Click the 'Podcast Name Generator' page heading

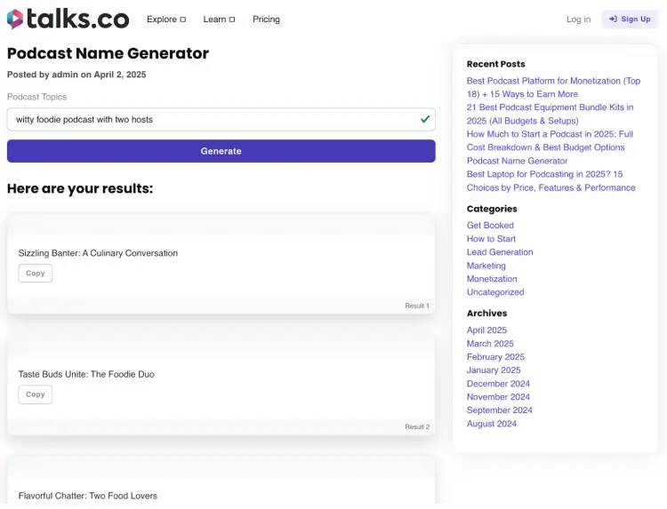click(x=108, y=53)
